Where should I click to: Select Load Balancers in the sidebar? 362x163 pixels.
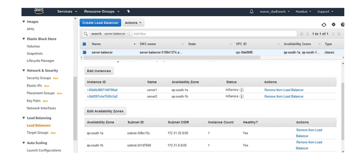coord(38,125)
